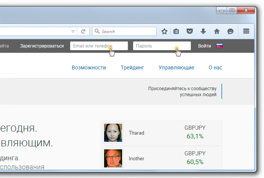Open the О нас menu item

click(215, 68)
